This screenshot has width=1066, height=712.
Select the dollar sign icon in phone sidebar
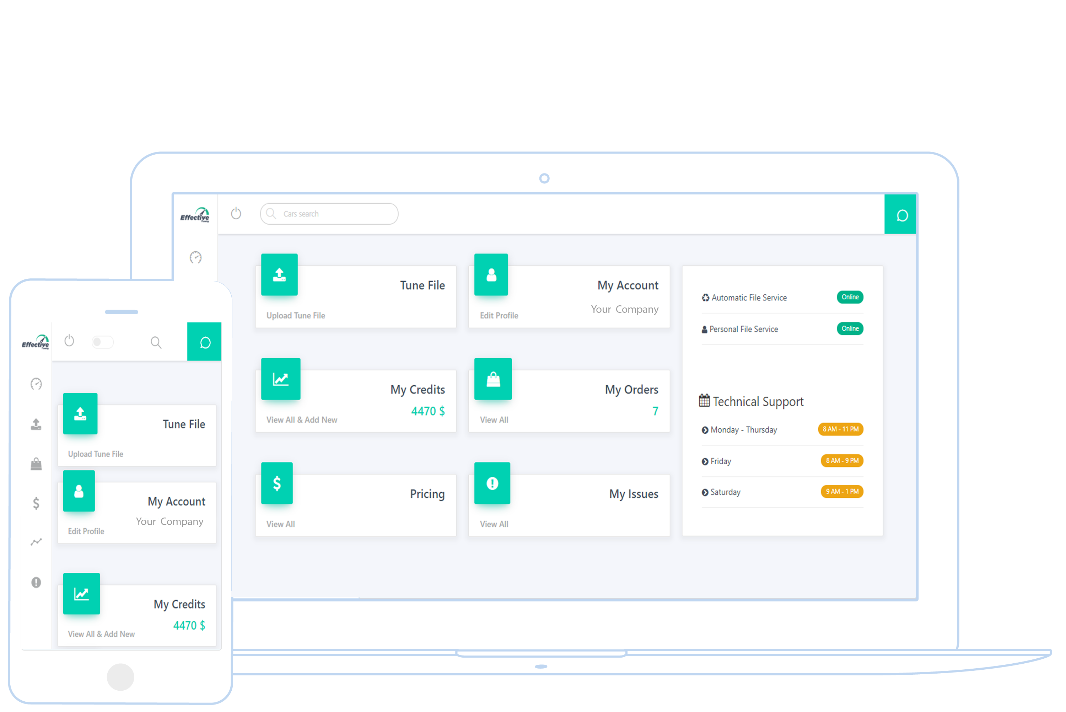tap(36, 503)
